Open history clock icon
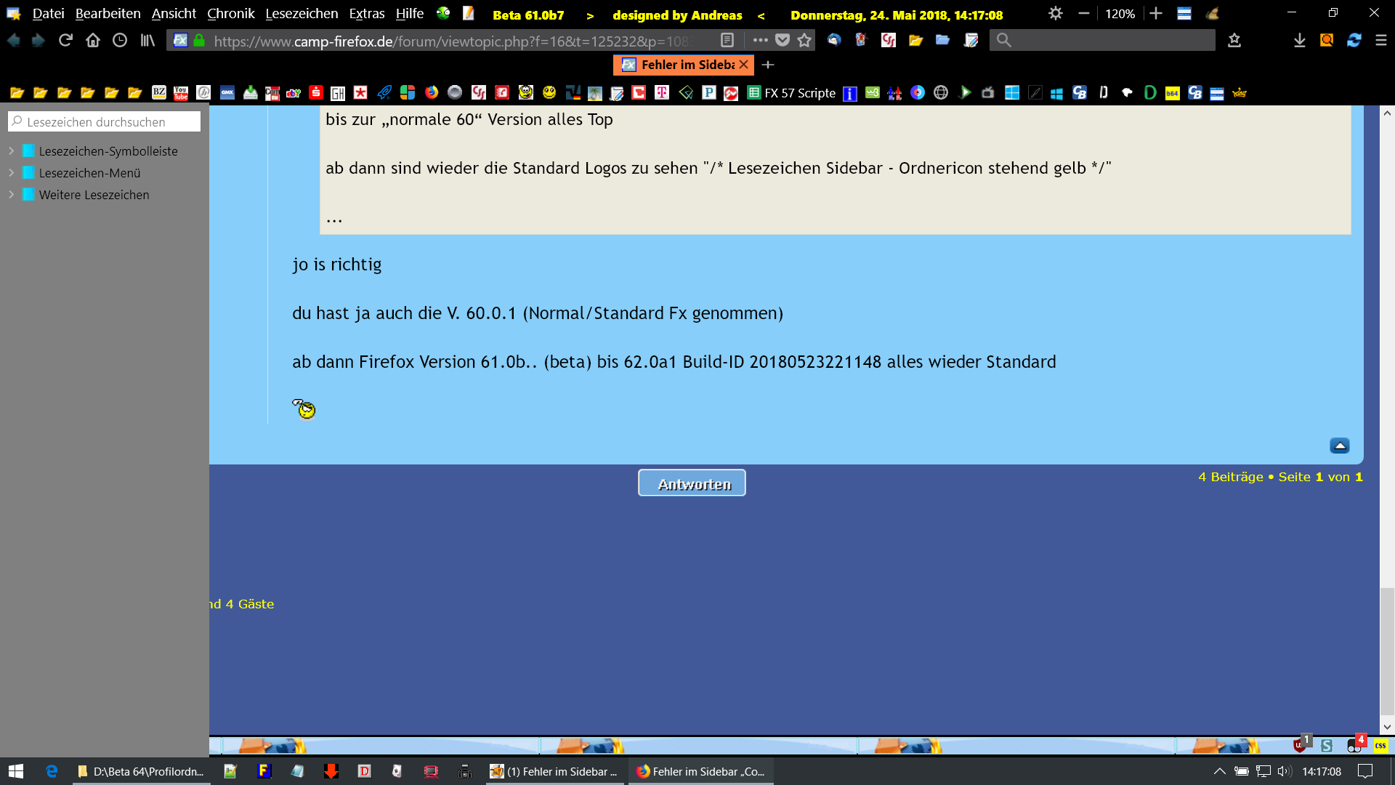1395x785 pixels. click(120, 41)
